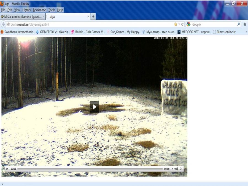Image resolution: width=248 pixels, height=186 pixels.
Task: Click play in the player control bar
Action: pos(7,169)
